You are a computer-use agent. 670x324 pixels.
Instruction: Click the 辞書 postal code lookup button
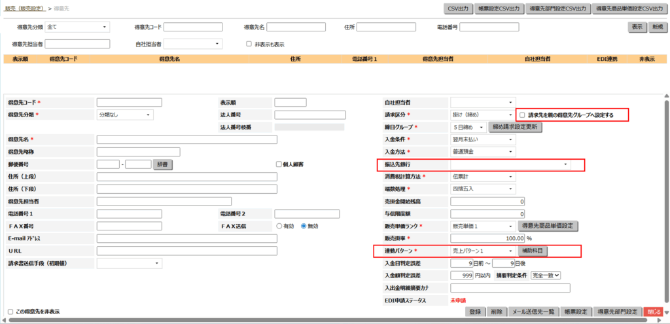162,164
